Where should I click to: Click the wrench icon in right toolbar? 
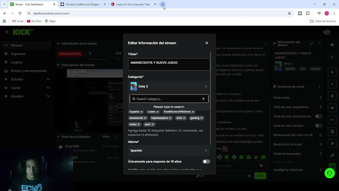[332, 144]
